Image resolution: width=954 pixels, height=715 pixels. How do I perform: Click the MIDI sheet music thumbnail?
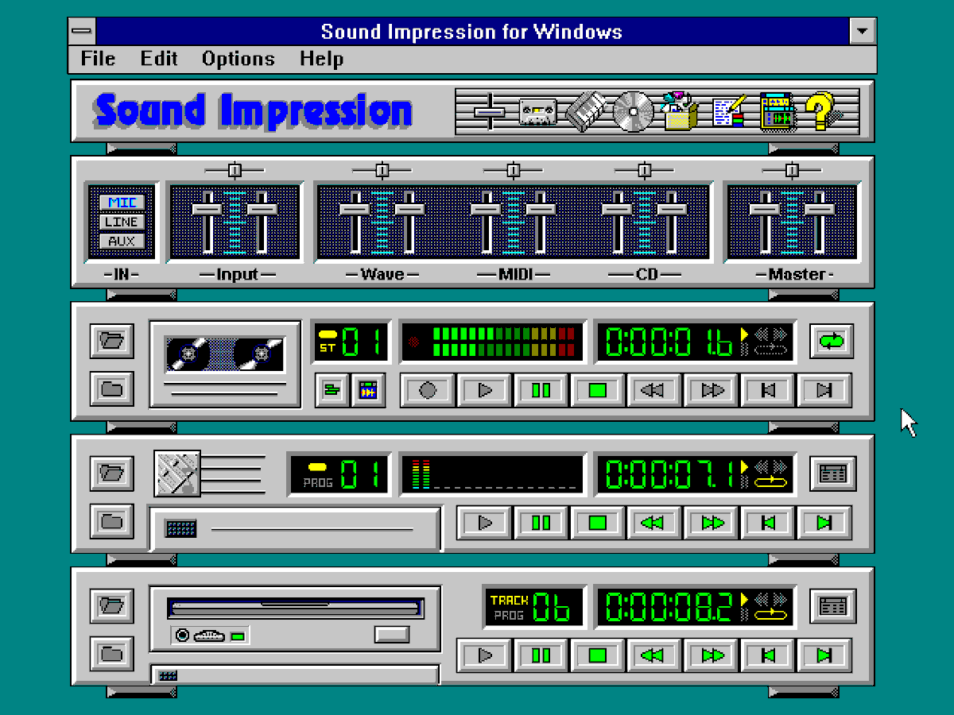click(x=177, y=473)
